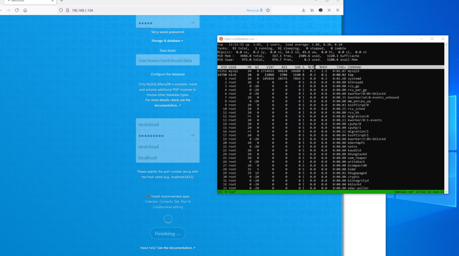Image resolution: width=459 pixels, height=256 pixels.
Task: Open a new browser tab
Action: [61, 1]
